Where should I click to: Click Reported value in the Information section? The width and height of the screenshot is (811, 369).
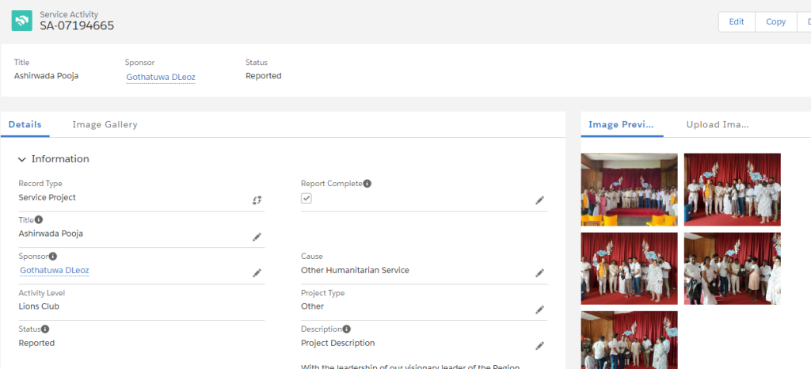pos(36,343)
